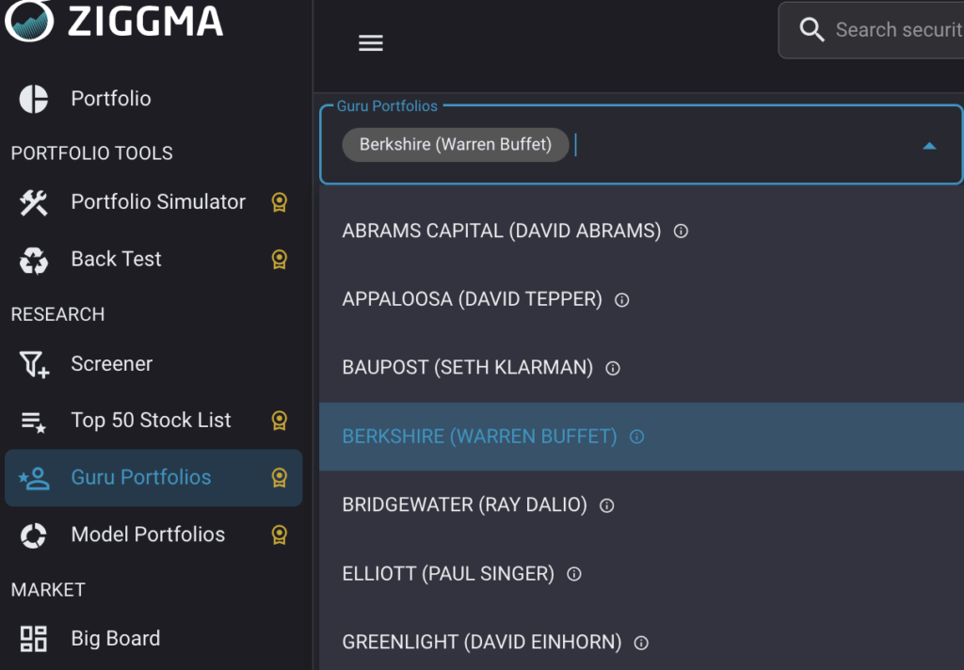Open the hamburger menu
The image size is (964, 670).
(x=371, y=43)
